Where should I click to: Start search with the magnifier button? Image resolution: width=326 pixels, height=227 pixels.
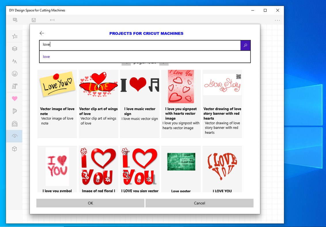point(245,45)
